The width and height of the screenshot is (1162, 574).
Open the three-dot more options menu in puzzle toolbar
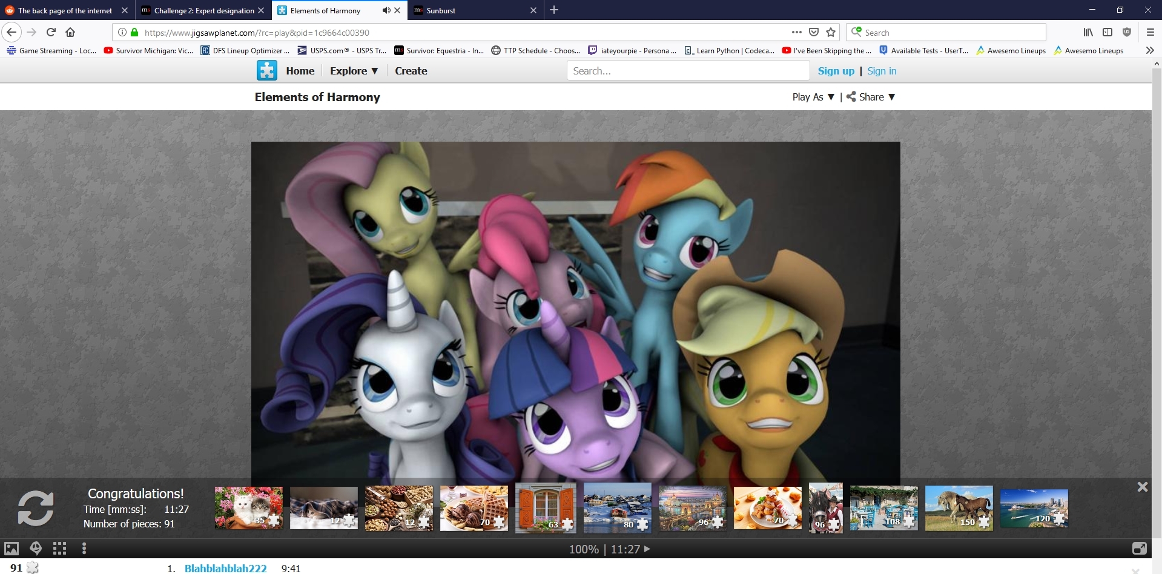point(84,549)
